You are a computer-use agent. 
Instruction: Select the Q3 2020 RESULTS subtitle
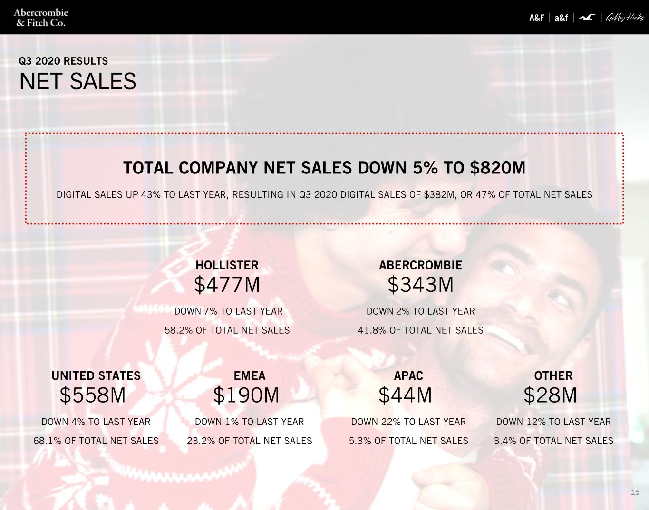(x=63, y=61)
